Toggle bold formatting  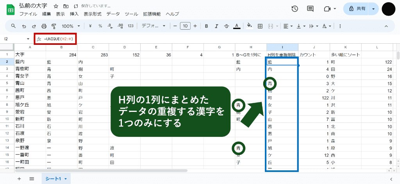pyautogui.click(x=205, y=26)
